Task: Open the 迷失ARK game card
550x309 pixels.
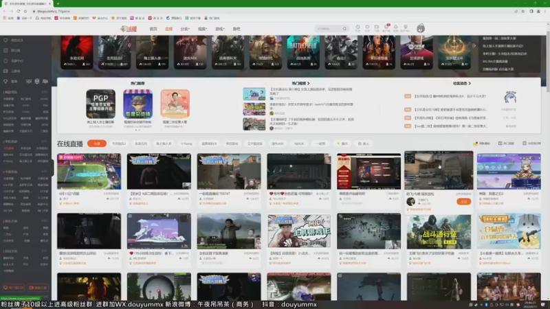Action: coord(190,52)
